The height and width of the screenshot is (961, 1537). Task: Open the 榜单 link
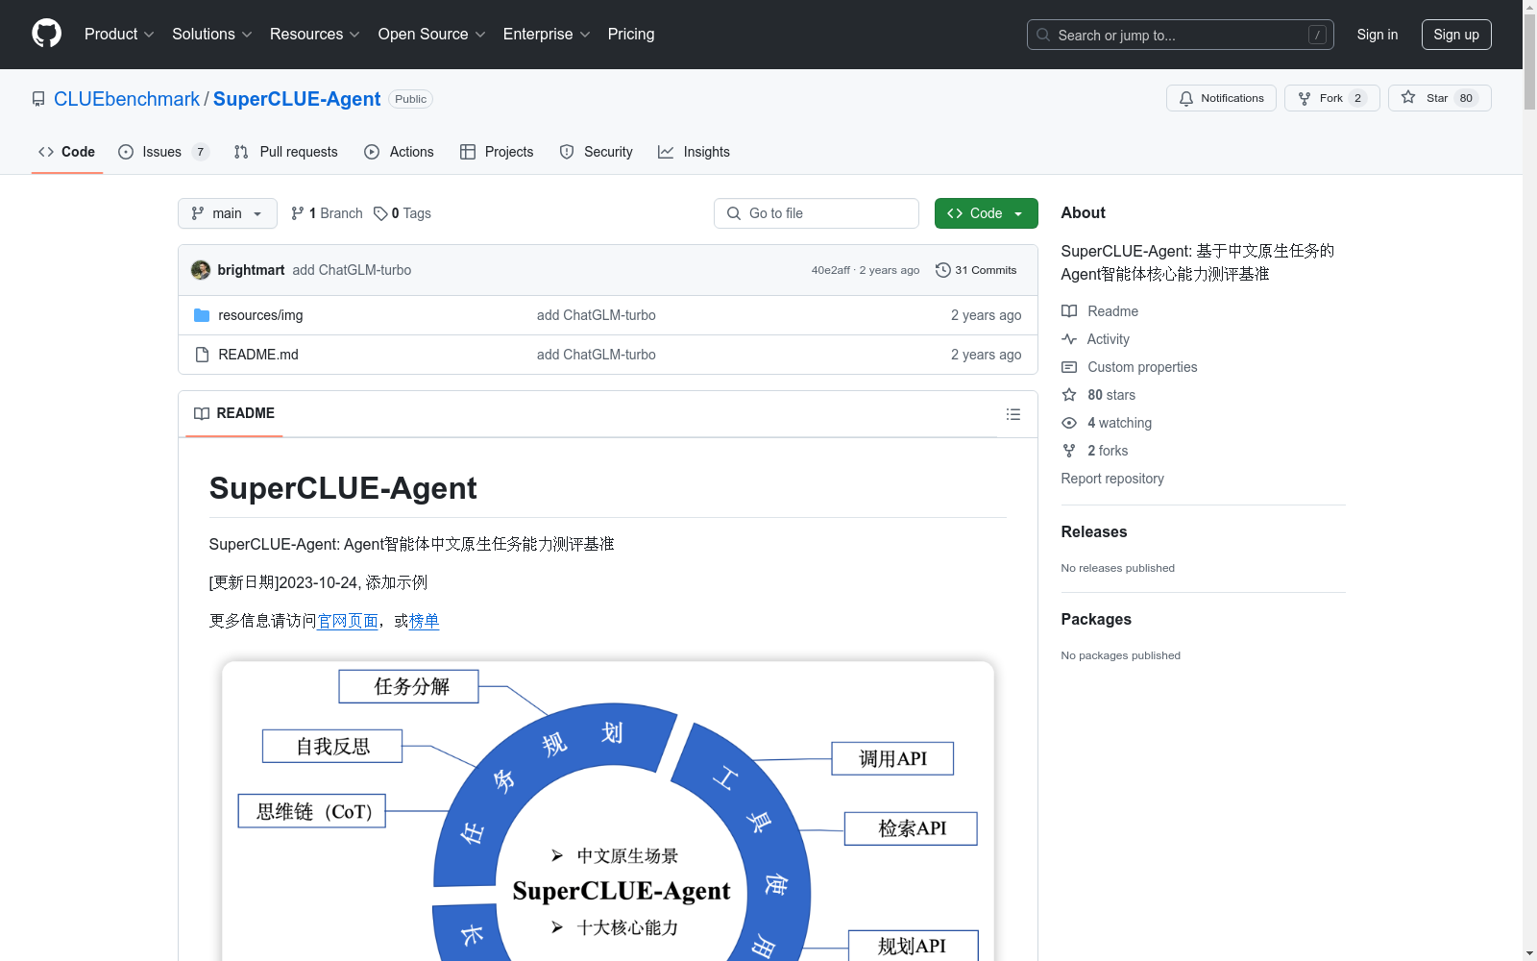point(425,621)
